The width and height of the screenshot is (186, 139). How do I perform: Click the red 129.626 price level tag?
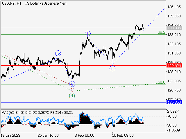(174, 65)
